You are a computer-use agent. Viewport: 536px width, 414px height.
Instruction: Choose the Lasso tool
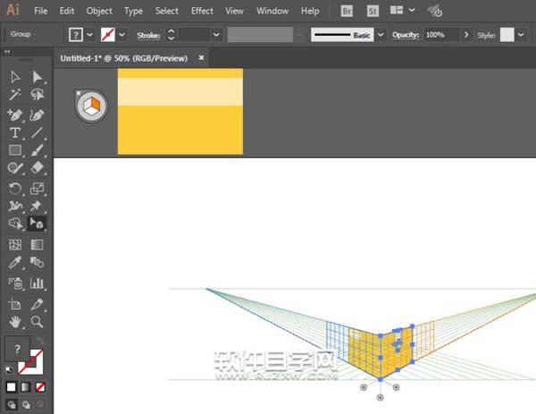click(37, 95)
